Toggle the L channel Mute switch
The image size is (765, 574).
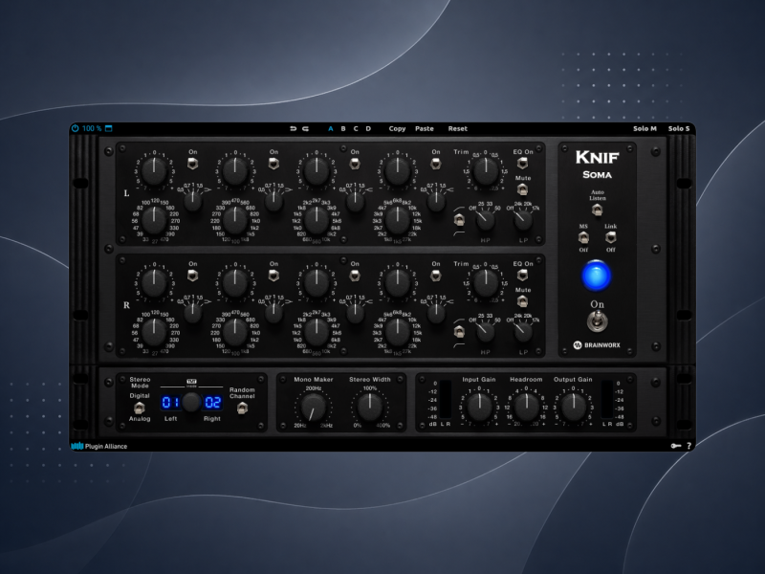pyautogui.click(x=522, y=188)
